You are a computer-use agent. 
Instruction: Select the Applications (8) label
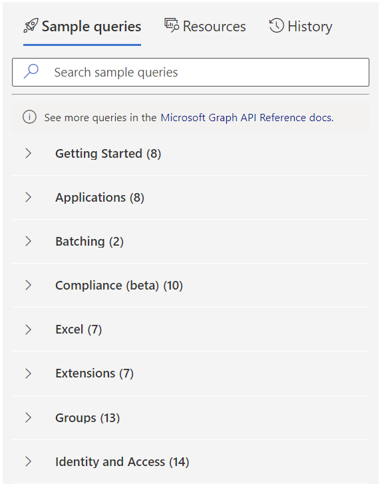(x=100, y=198)
